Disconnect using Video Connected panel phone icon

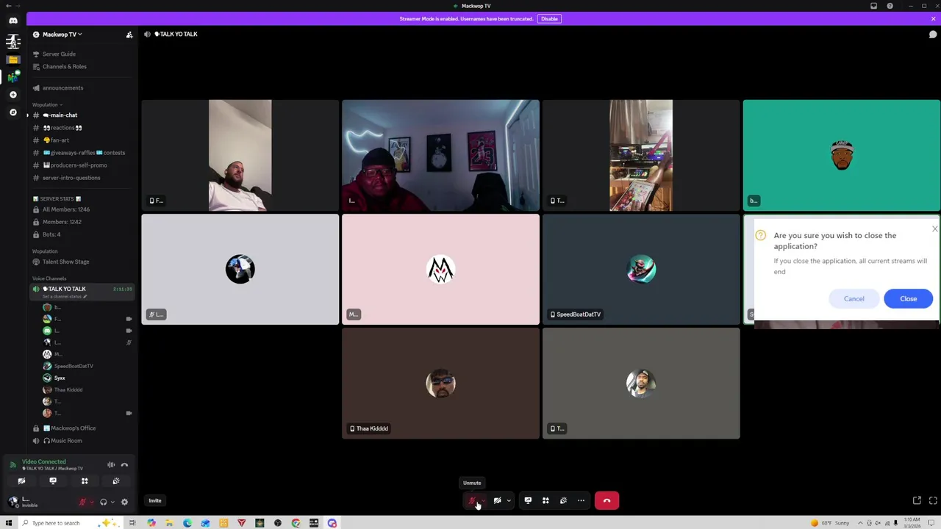point(124,464)
